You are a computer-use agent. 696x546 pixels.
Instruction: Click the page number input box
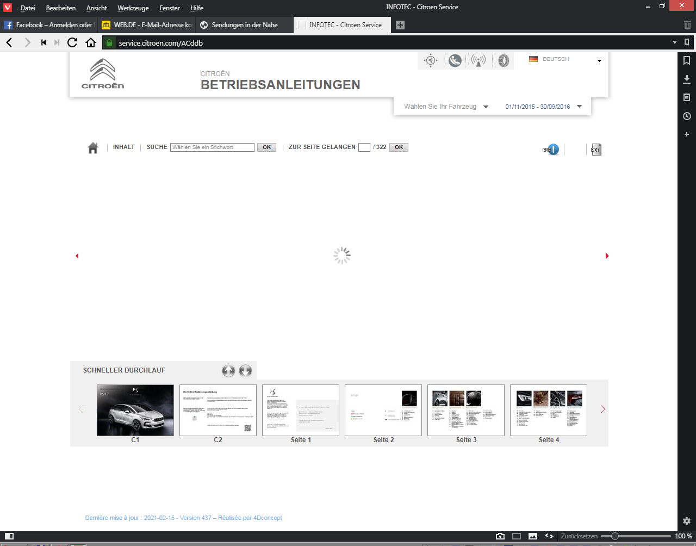pyautogui.click(x=364, y=147)
